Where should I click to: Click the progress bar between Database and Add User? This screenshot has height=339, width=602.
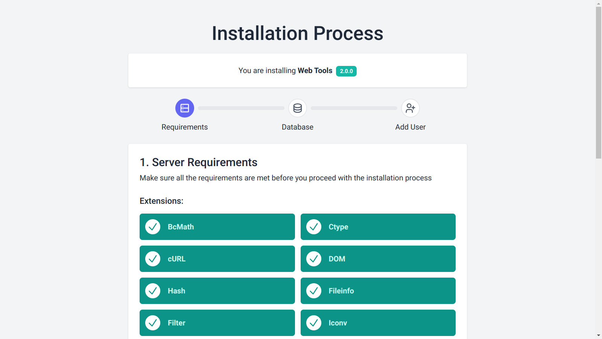[x=354, y=108]
